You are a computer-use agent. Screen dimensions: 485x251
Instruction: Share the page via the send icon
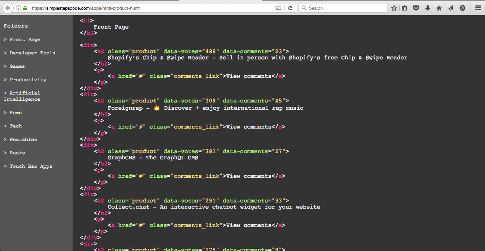(x=451, y=8)
